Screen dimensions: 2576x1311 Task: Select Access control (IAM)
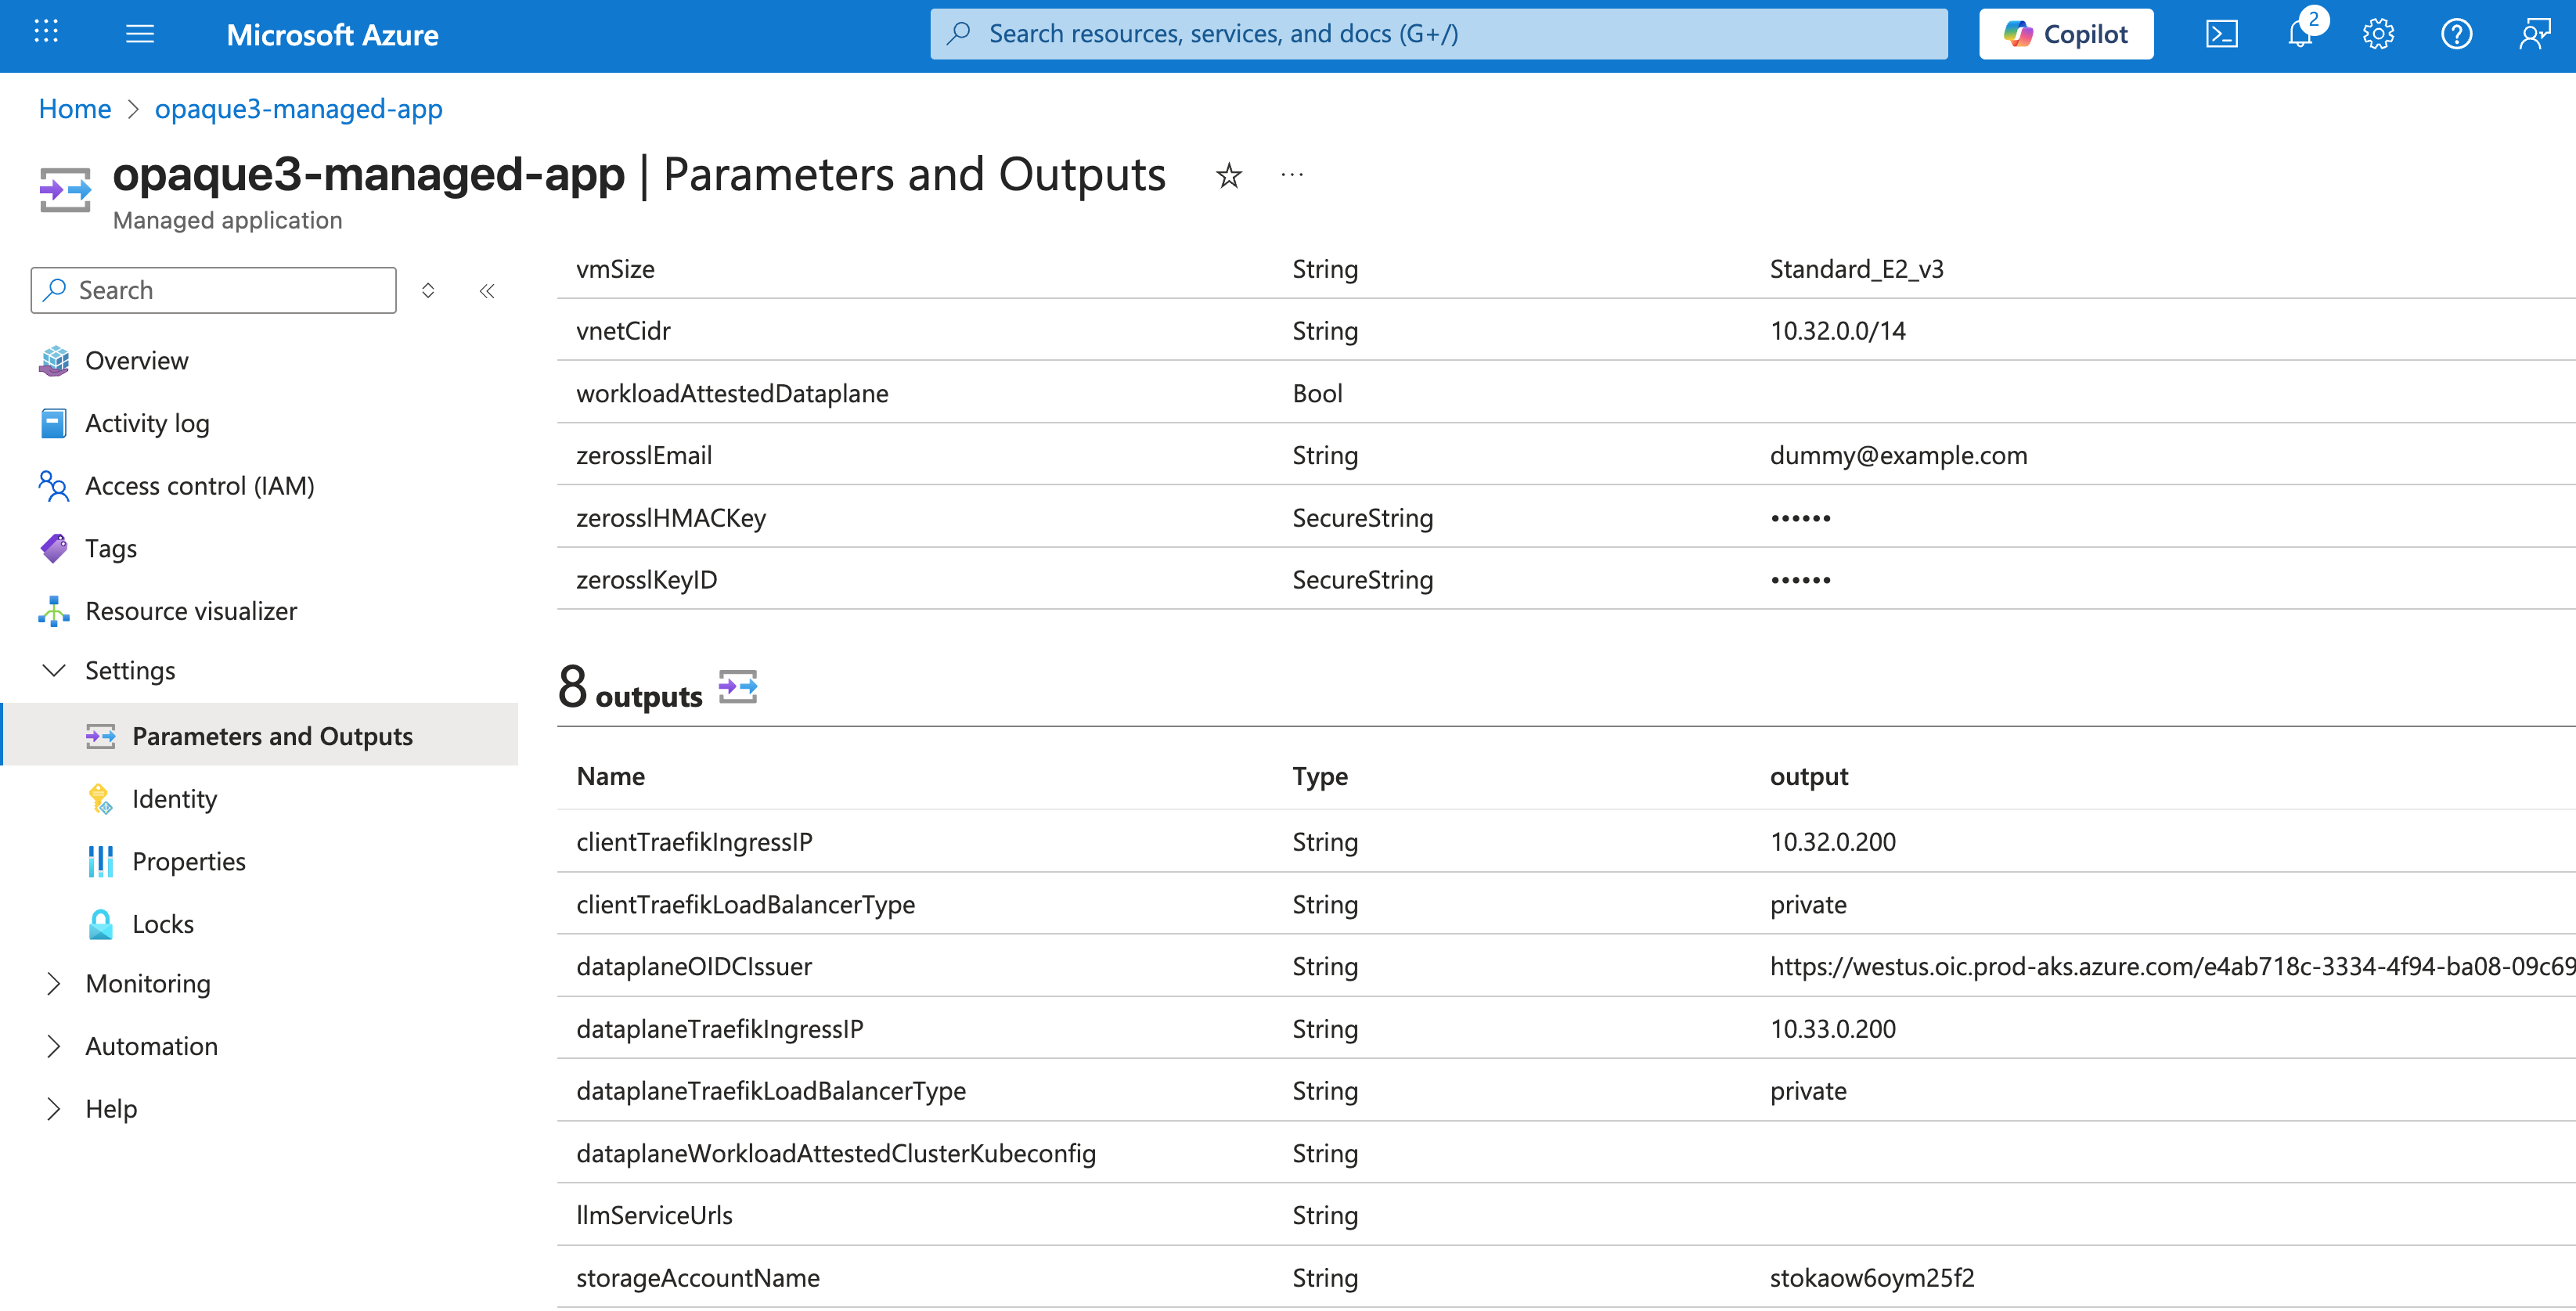[199, 486]
